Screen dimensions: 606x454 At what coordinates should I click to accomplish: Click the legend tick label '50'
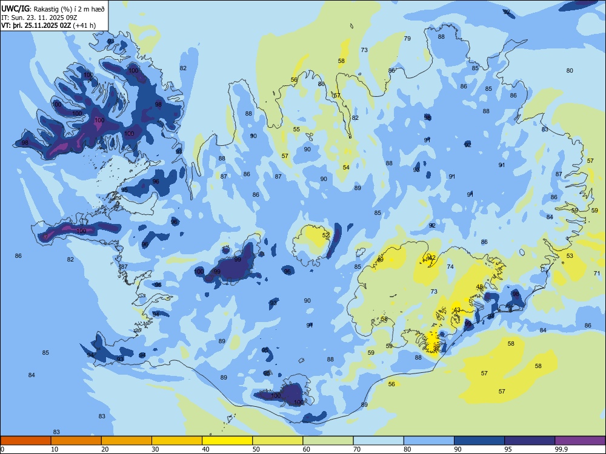coord(256,449)
